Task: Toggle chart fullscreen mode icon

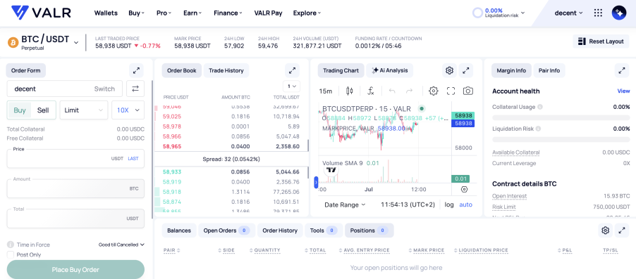Action: pos(451,91)
